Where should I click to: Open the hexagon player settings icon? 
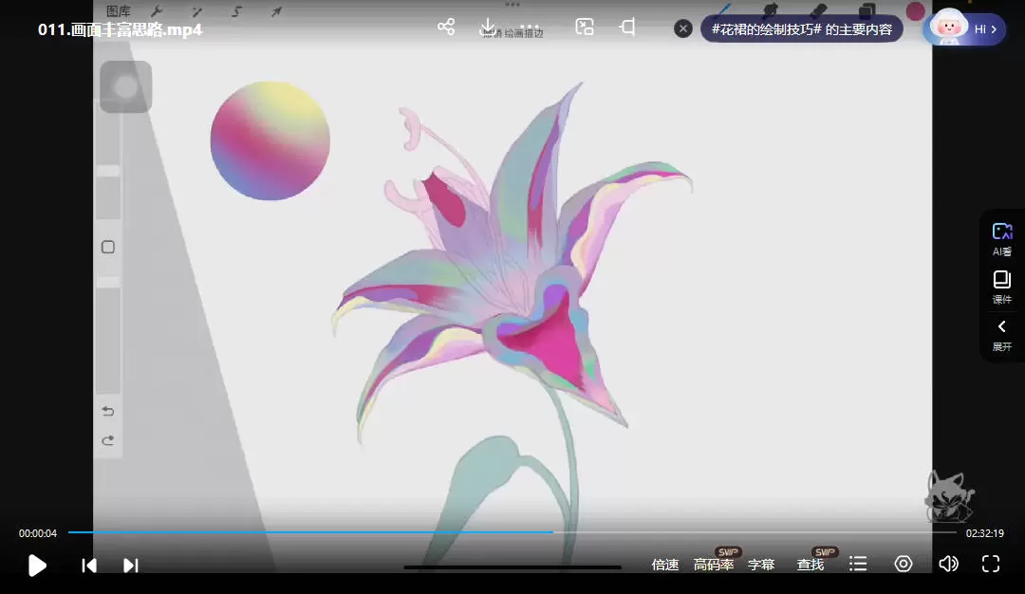click(x=904, y=564)
